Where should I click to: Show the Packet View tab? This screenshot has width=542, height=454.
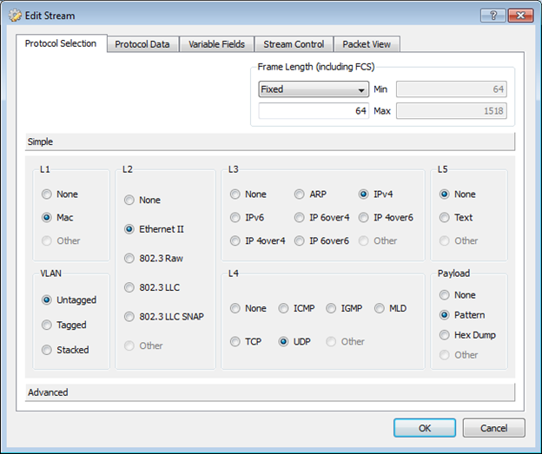click(x=367, y=44)
